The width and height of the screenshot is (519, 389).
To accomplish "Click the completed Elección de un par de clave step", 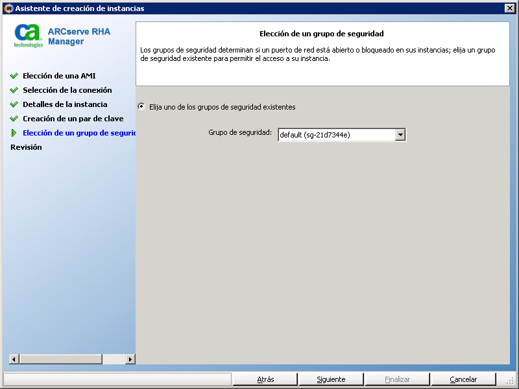I will pyautogui.click(x=71, y=119).
